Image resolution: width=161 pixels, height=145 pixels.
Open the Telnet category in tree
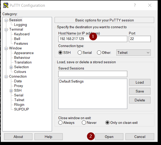19,100
